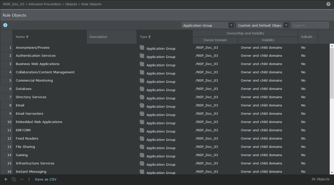Screen dimensions: 334x185
Task: Click the Application Group icon in the Database row
Action: (x=142, y=89)
